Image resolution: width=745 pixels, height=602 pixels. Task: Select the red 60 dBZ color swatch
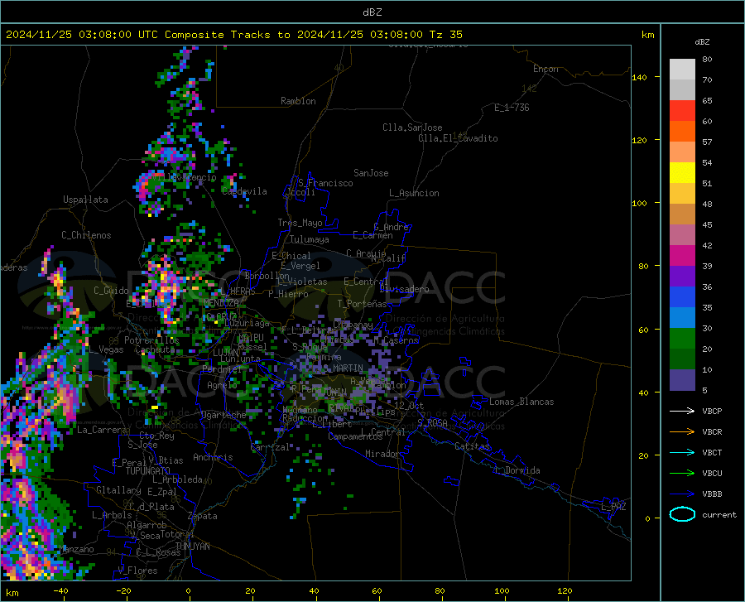[682, 111]
